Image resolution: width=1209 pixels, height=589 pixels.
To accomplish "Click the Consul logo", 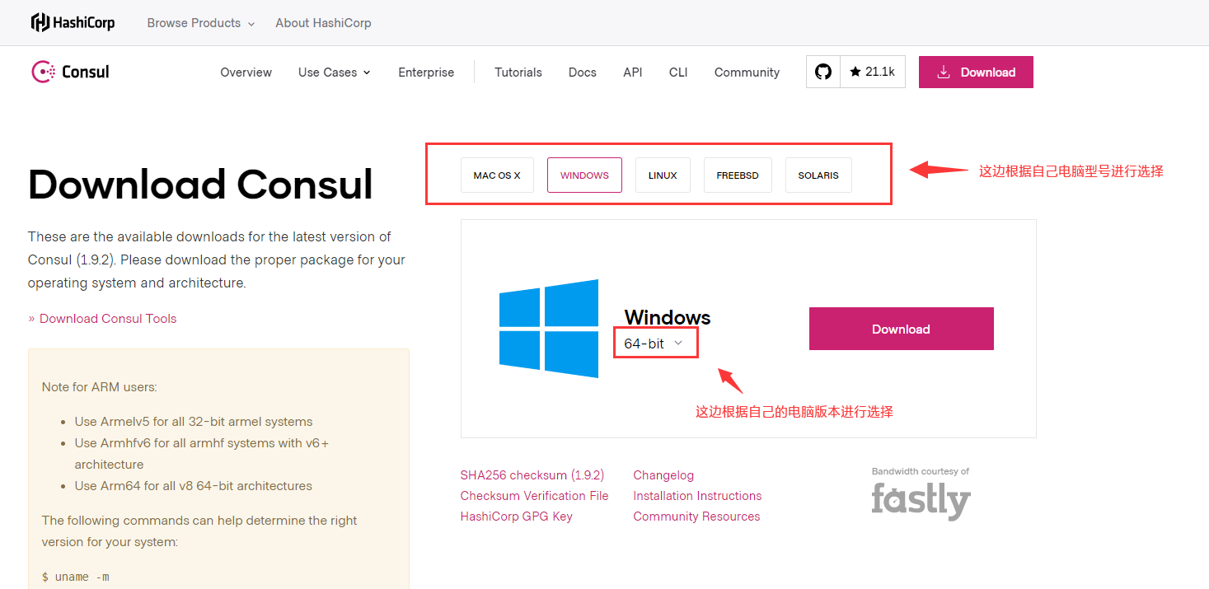I will pos(70,72).
